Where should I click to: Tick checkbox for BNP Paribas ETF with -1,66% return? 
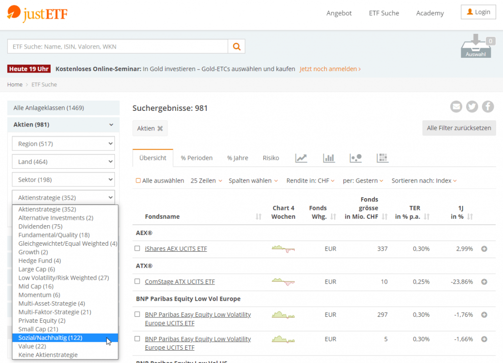138,339
